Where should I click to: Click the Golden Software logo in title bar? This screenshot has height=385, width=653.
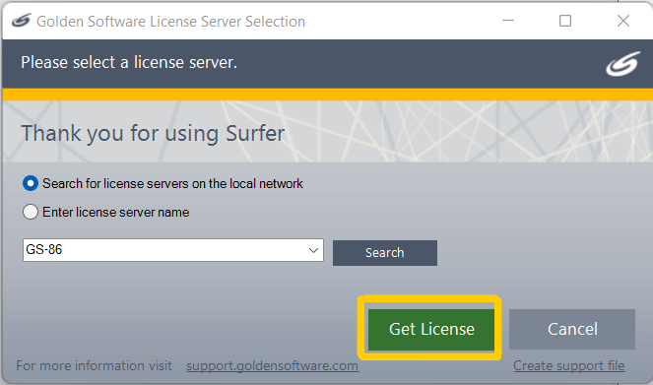point(22,21)
